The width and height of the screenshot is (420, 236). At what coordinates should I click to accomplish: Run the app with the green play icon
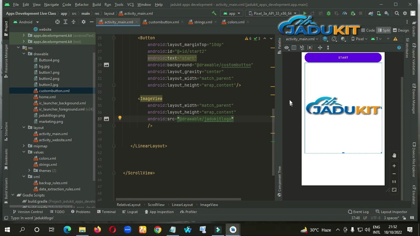click(x=304, y=13)
